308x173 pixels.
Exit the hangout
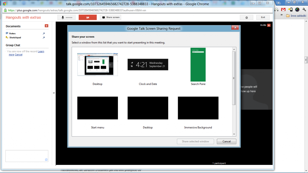[x=263, y=17]
